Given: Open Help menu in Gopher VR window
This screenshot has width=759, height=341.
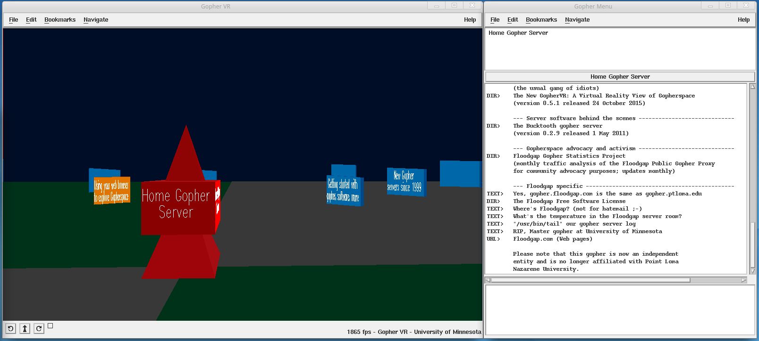Looking at the screenshot, I should pos(470,20).
